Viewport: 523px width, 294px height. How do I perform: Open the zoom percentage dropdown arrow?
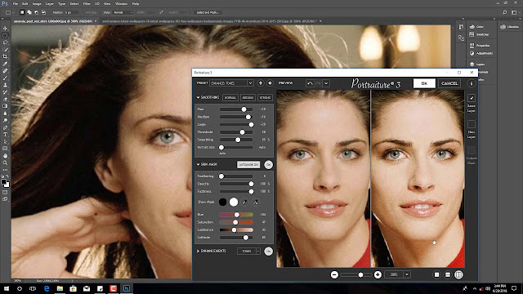click(x=407, y=274)
